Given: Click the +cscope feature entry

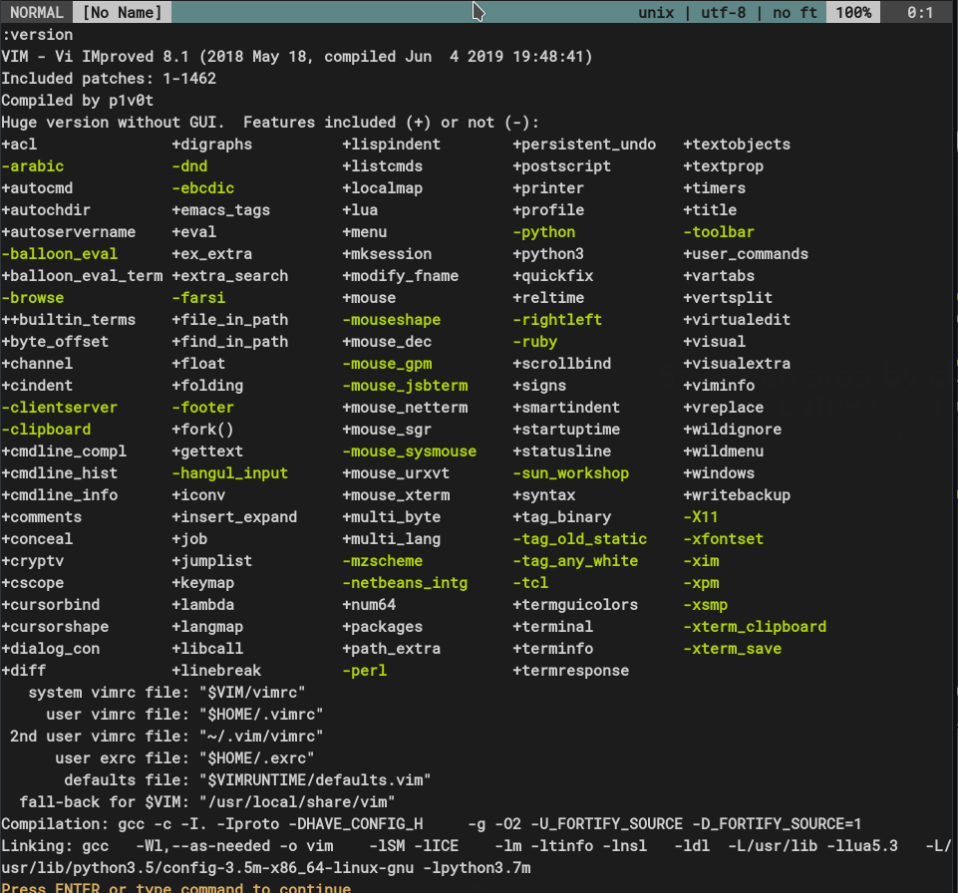Looking at the screenshot, I should coord(32,583).
